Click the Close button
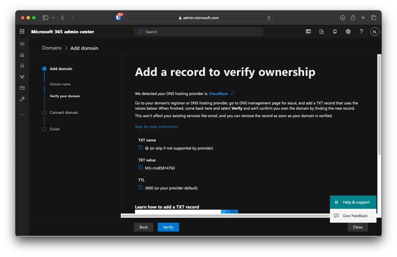 pos(358,227)
